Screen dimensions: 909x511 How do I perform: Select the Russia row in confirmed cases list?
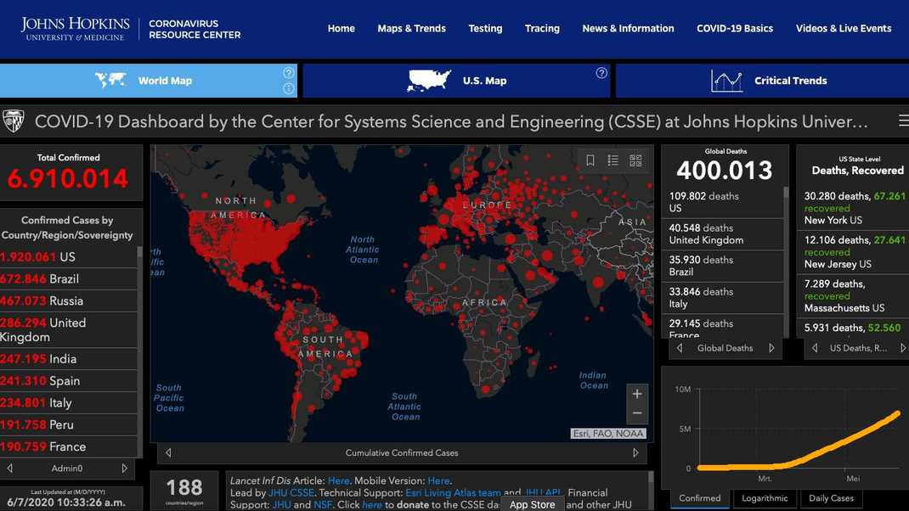[69, 300]
